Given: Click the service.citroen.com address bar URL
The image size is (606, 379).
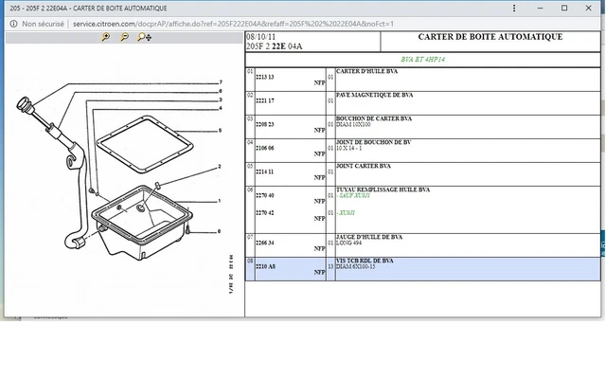Looking at the screenshot, I should coord(234,24).
